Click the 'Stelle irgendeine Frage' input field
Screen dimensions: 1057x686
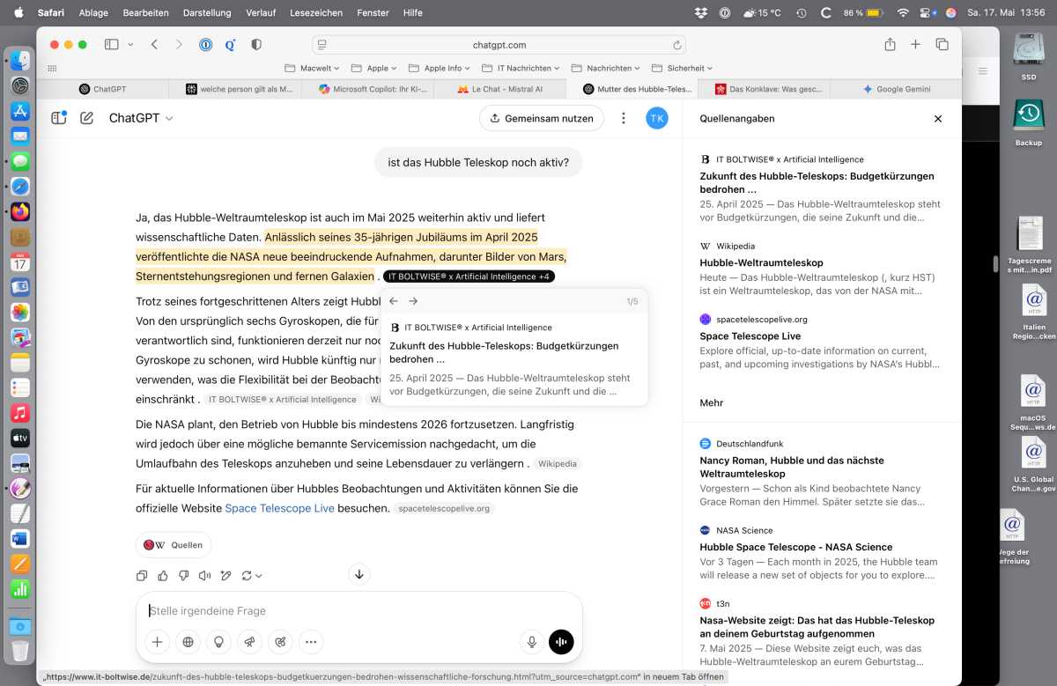(x=352, y=611)
